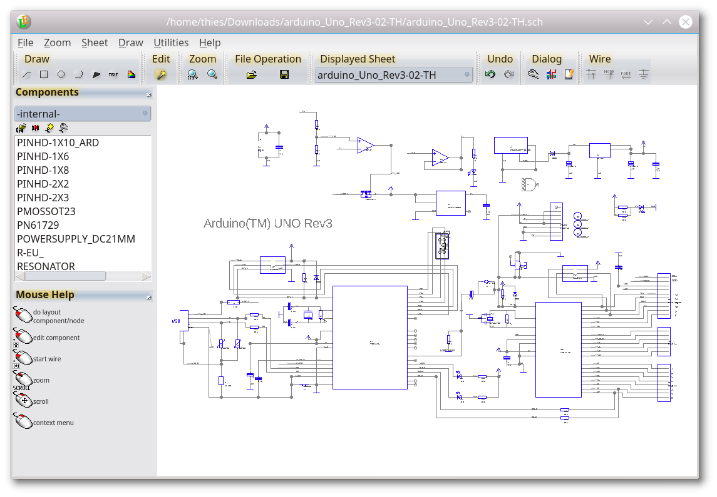Screen dimensions: 717x497
Task: Select the PORT wire tool
Action: pos(626,74)
